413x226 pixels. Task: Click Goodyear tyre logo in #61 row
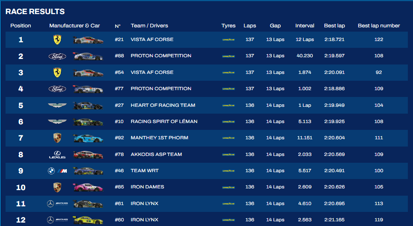229,204
